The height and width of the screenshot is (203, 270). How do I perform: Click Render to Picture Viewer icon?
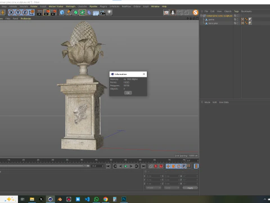pos(47,12)
